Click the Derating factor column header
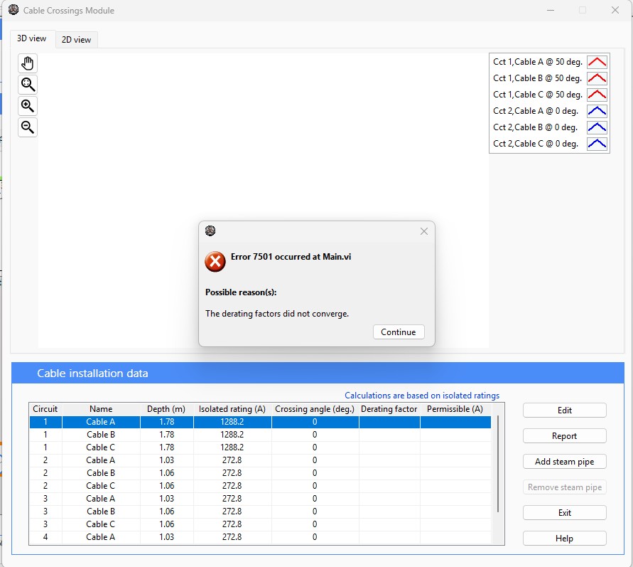 pyautogui.click(x=389, y=409)
